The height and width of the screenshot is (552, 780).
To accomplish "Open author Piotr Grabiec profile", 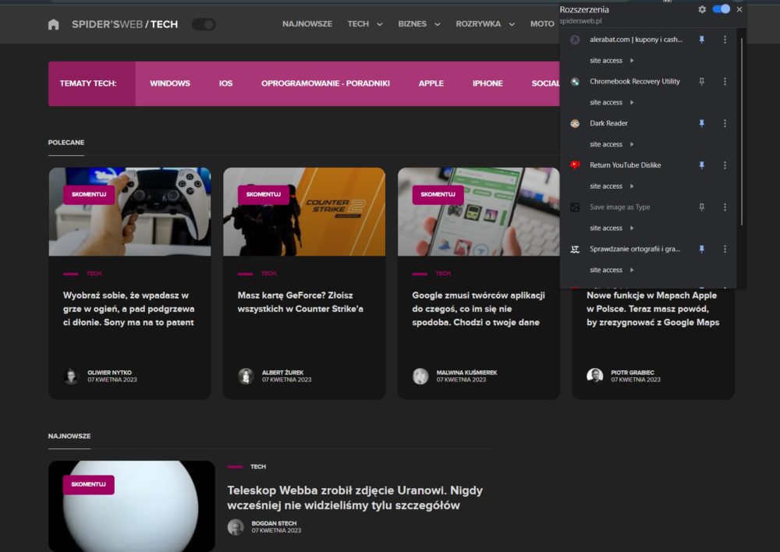I will pos(633,373).
